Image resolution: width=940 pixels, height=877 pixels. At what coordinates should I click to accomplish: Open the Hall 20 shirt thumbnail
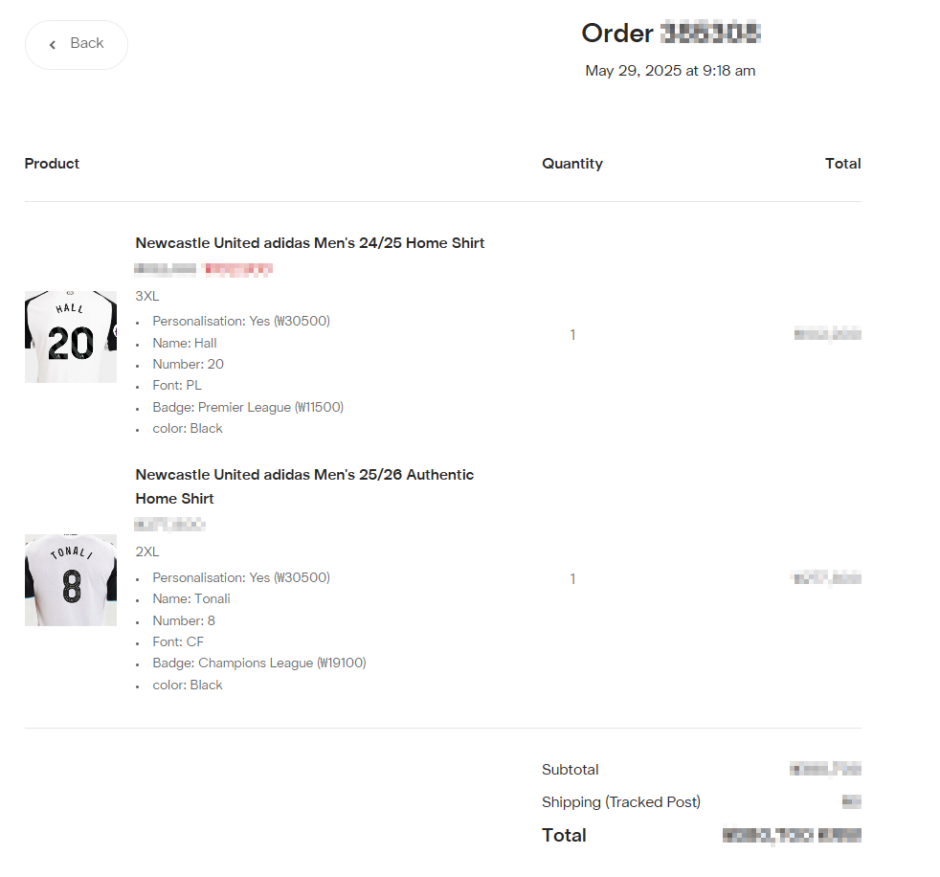(x=71, y=337)
